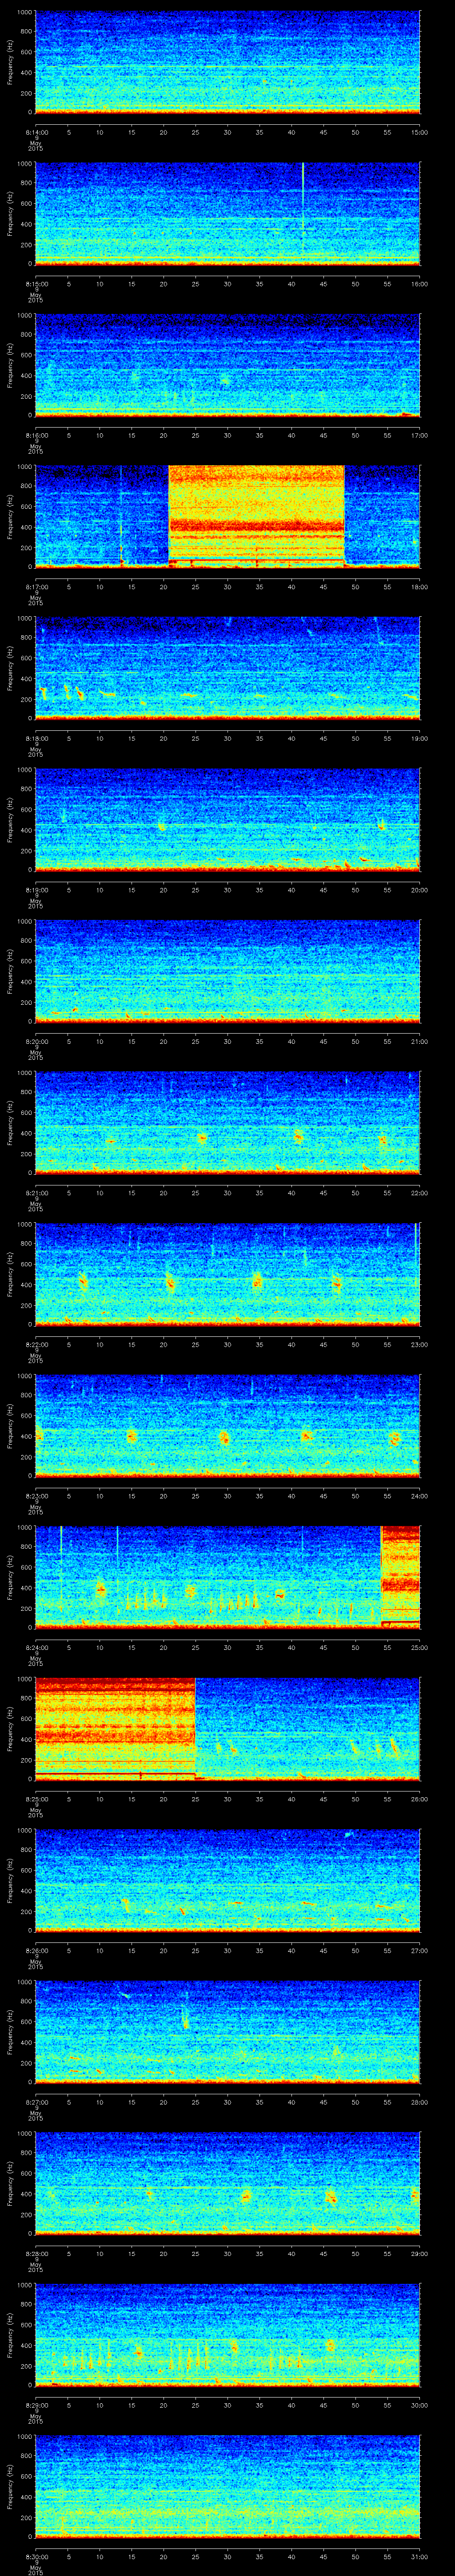Choose the spectrogram panel starting at 8:27:00
This screenshot has width=455, height=2576.
[x=227, y=2032]
